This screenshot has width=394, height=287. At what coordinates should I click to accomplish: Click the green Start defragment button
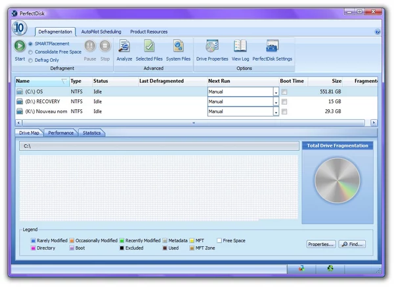(20, 46)
